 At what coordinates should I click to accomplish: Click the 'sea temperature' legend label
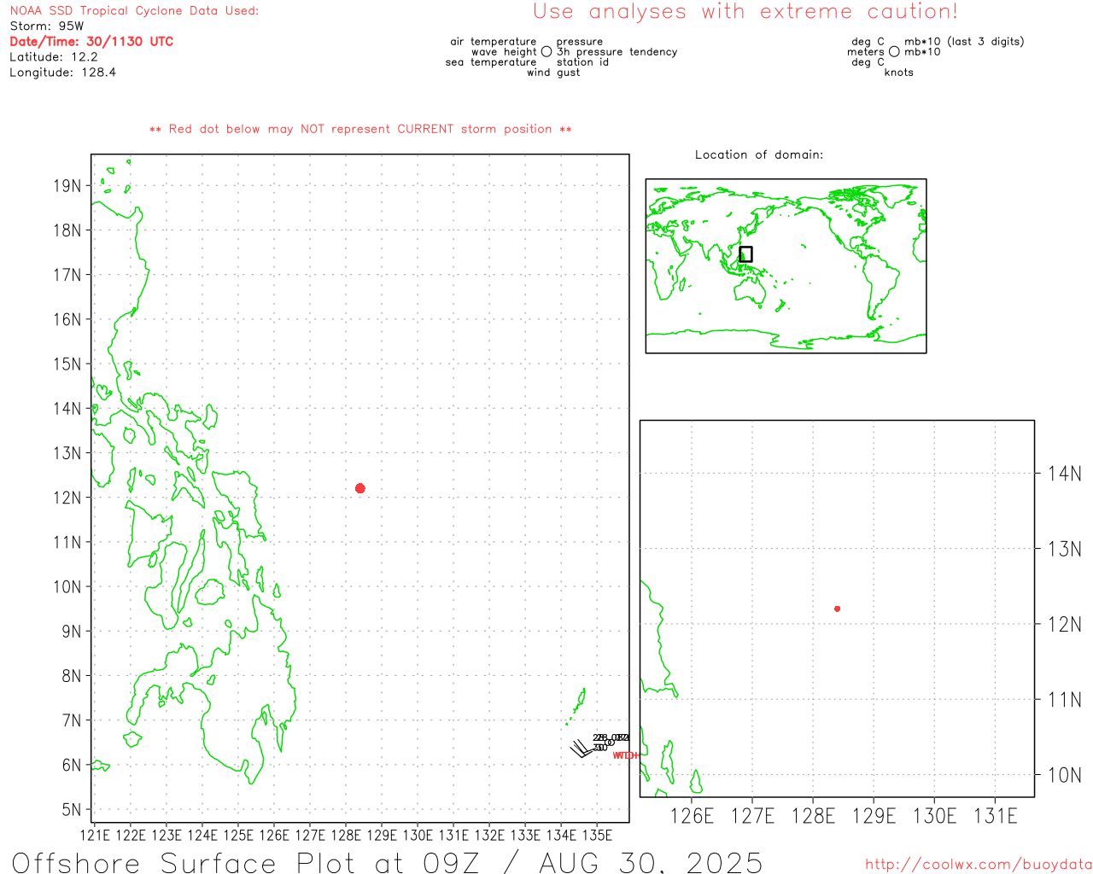click(491, 62)
